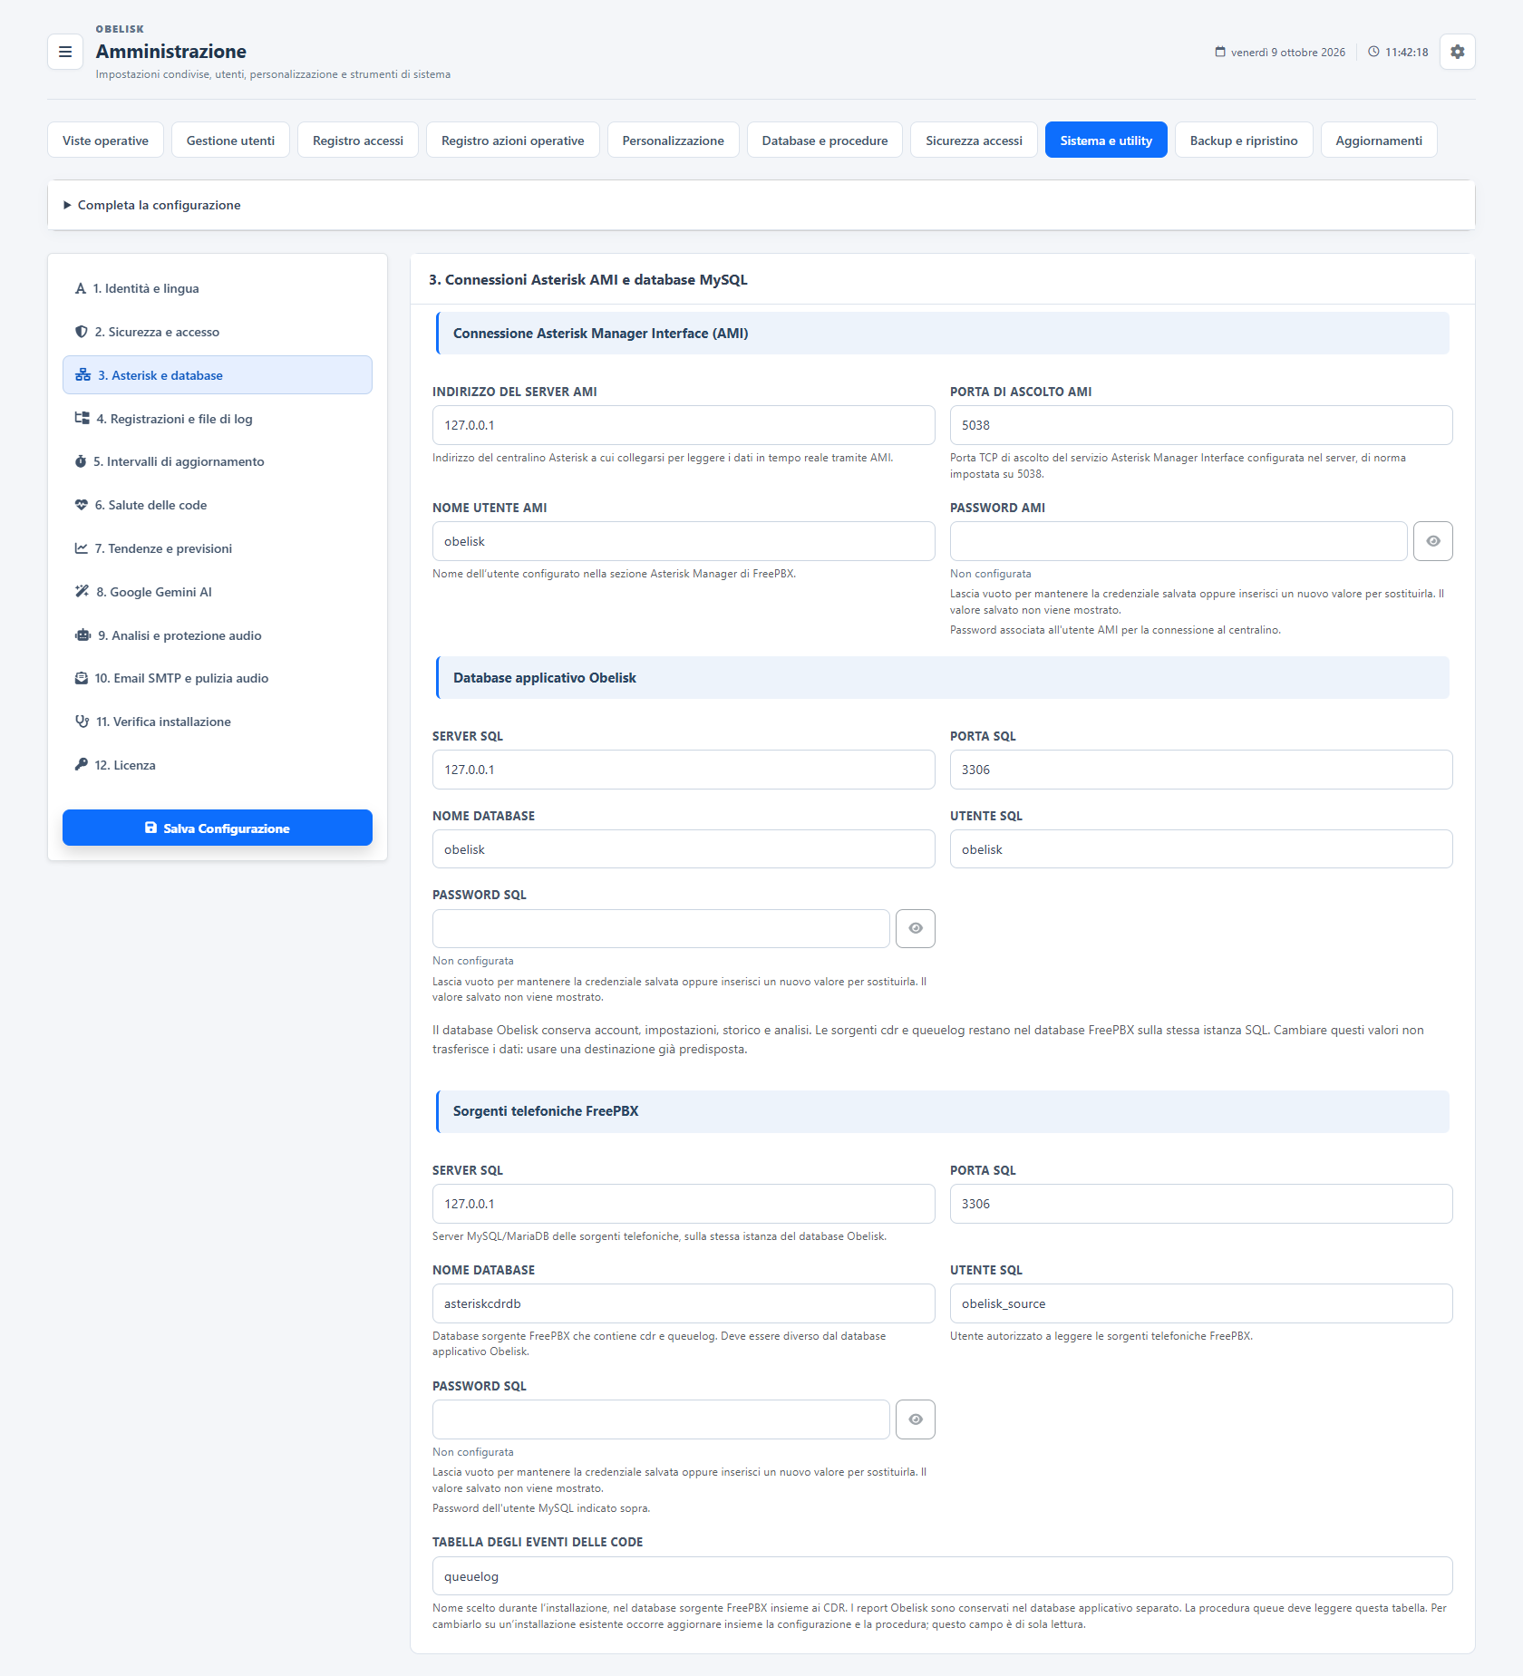1523x1676 pixels.
Task: Click the obelisk_source SQL user field
Action: (1201, 1303)
